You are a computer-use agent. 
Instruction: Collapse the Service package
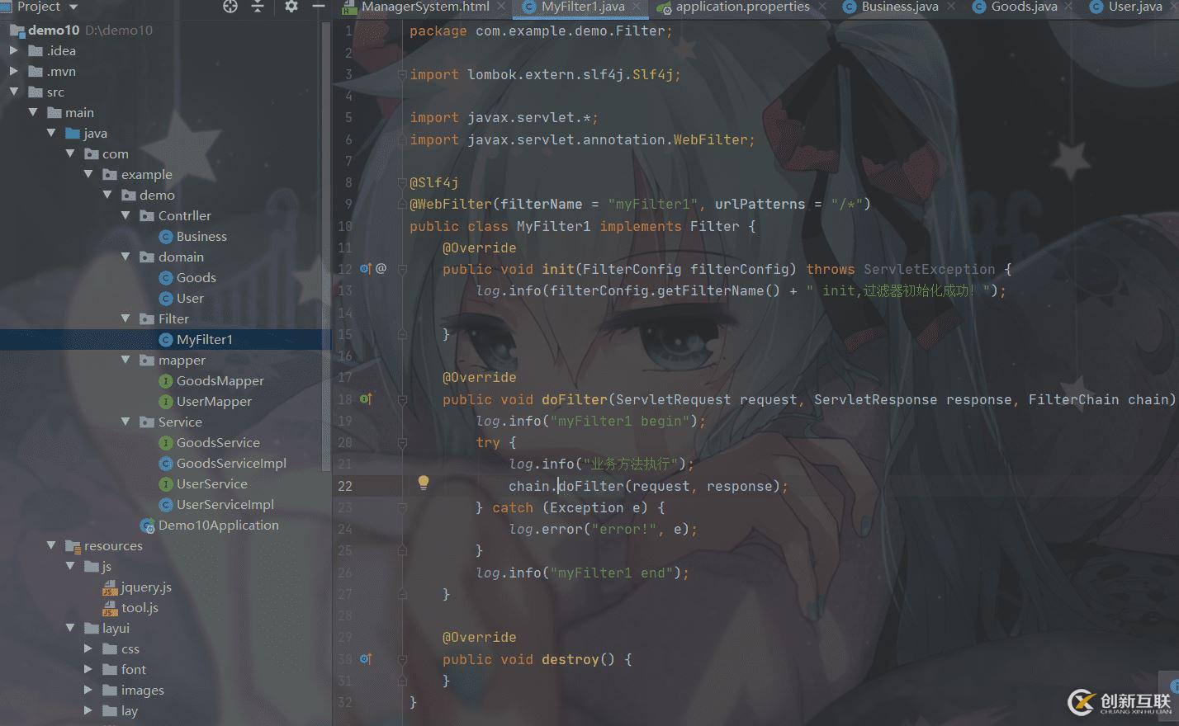coord(126,422)
